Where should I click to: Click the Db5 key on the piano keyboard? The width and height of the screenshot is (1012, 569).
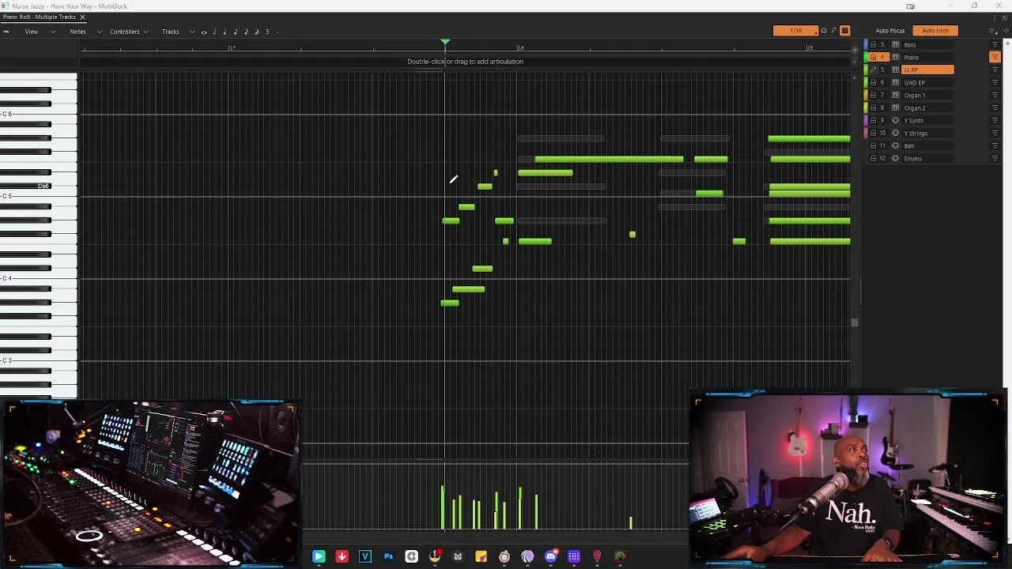[25, 186]
